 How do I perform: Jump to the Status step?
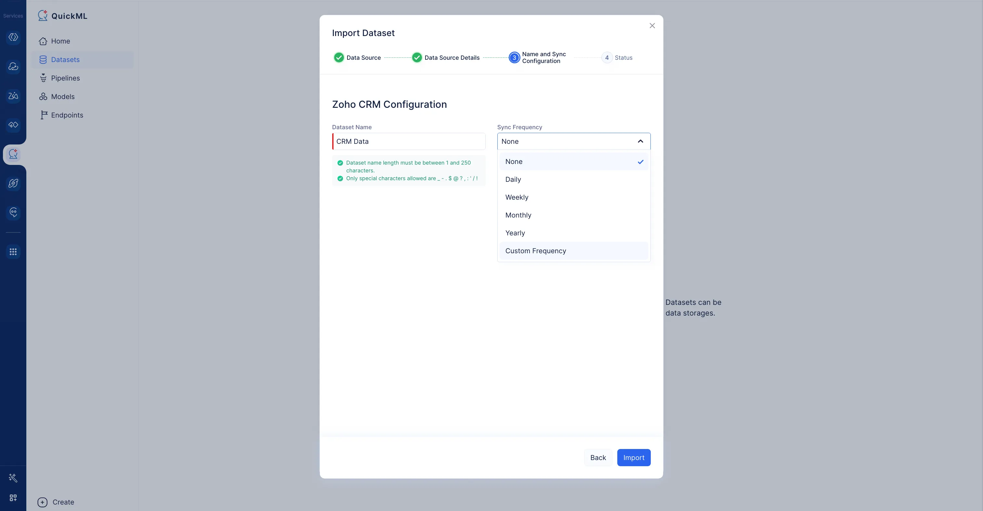click(617, 57)
